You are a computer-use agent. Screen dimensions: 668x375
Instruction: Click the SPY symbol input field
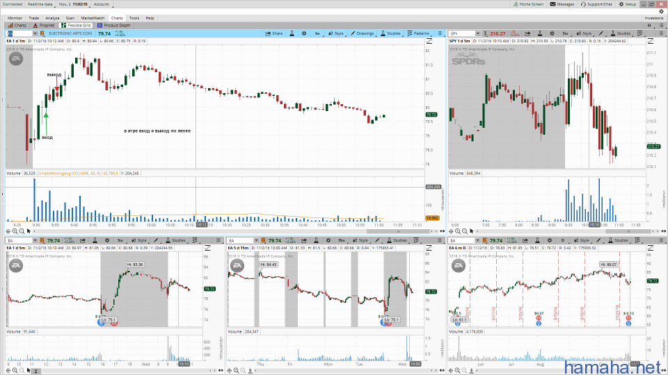pos(462,33)
